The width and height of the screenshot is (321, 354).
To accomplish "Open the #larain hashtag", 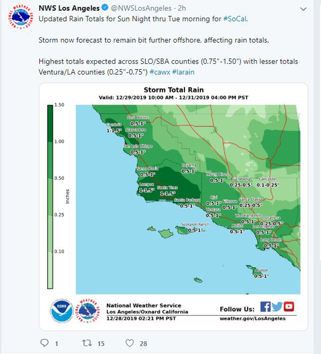I will tap(186, 72).
